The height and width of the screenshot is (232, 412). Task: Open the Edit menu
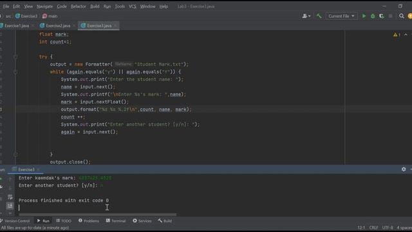[16, 6]
